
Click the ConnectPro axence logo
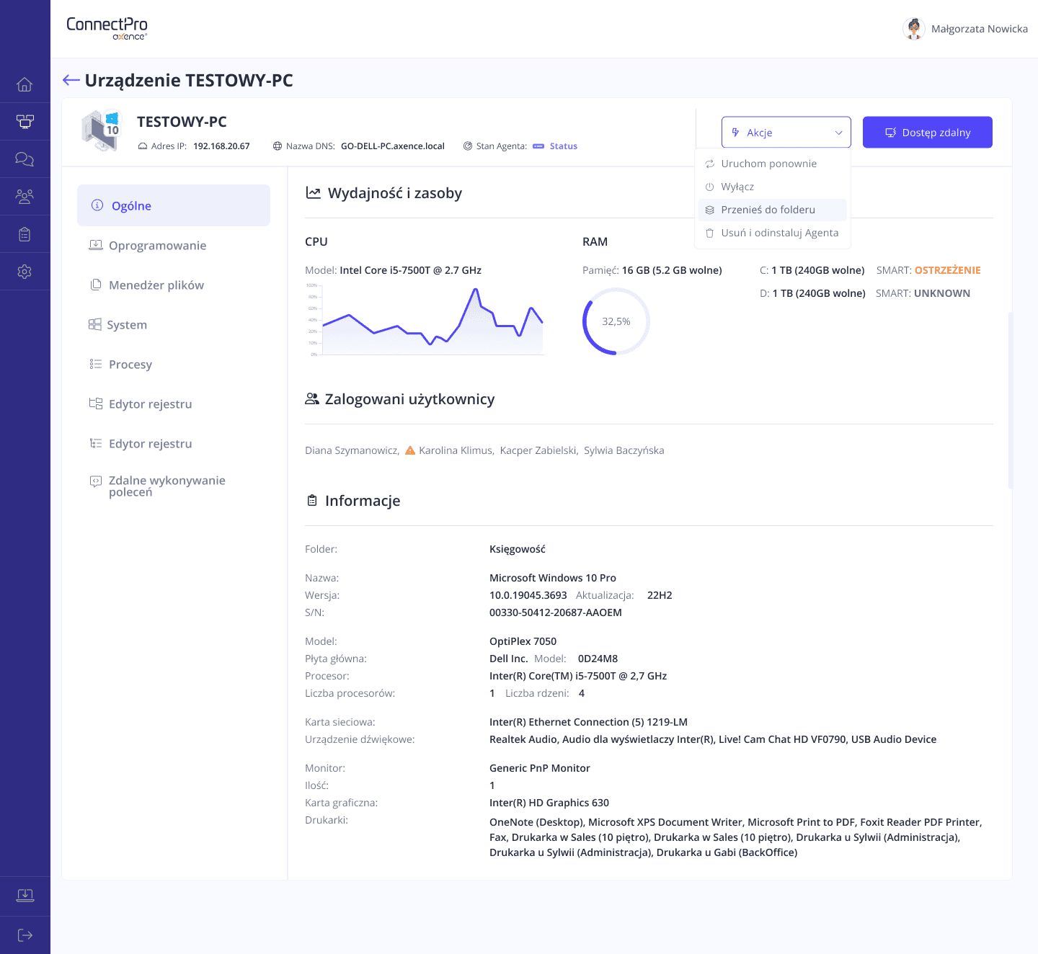tap(107, 28)
